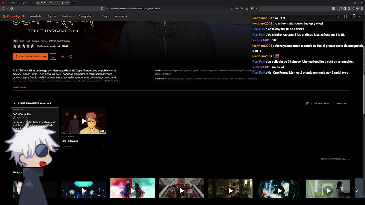Open Brave Rewards triangle icon
Screen dimensions: 365x205
(x=257, y=9)
